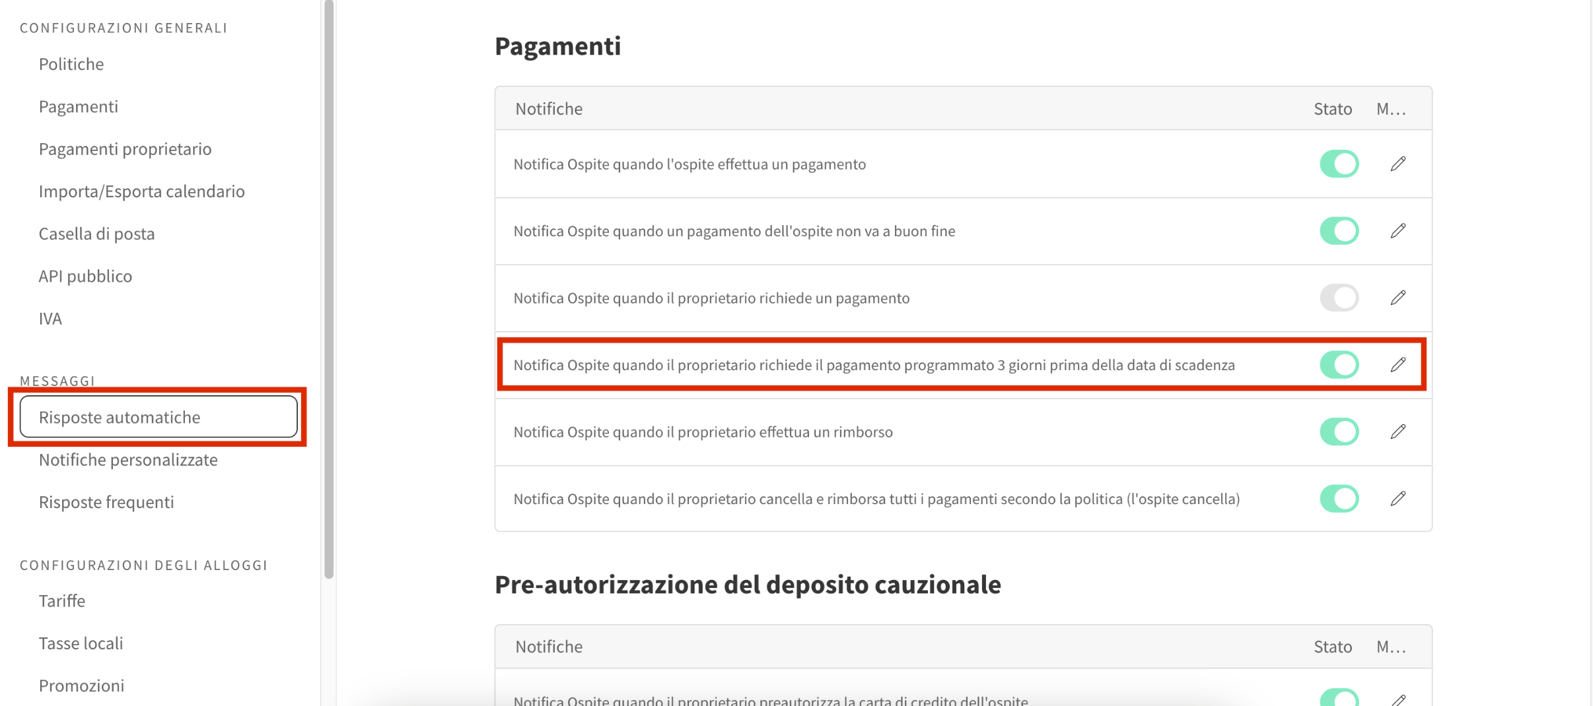Select Risposte frequenti from the sidebar
Image resolution: width=1593 pixels, height=706 pixels.
pos(106,502)
